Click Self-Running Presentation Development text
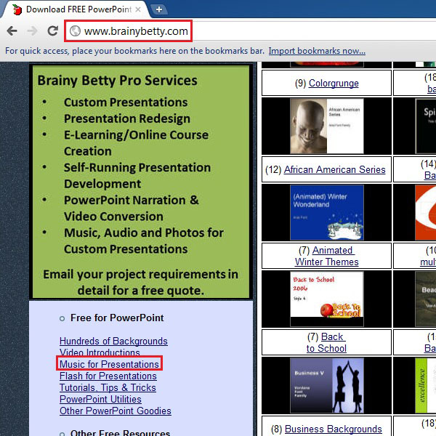The image size is (436, 436). (x=137, y=175)
